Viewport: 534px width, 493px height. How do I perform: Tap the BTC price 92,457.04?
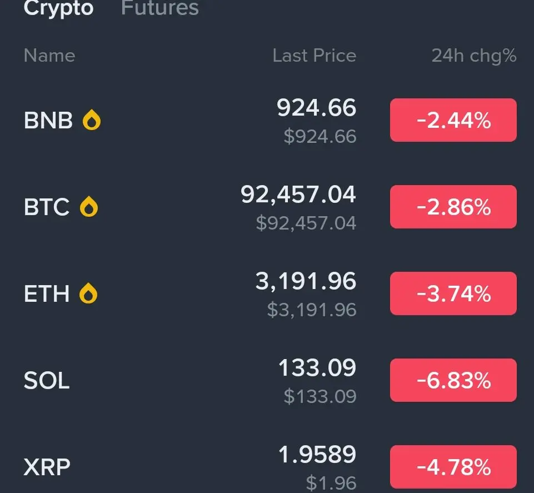tap(298, 195)
